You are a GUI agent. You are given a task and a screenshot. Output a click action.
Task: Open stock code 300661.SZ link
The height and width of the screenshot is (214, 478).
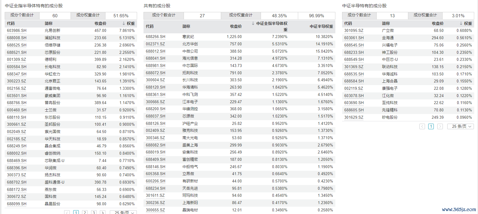click(x=16, y=125)
